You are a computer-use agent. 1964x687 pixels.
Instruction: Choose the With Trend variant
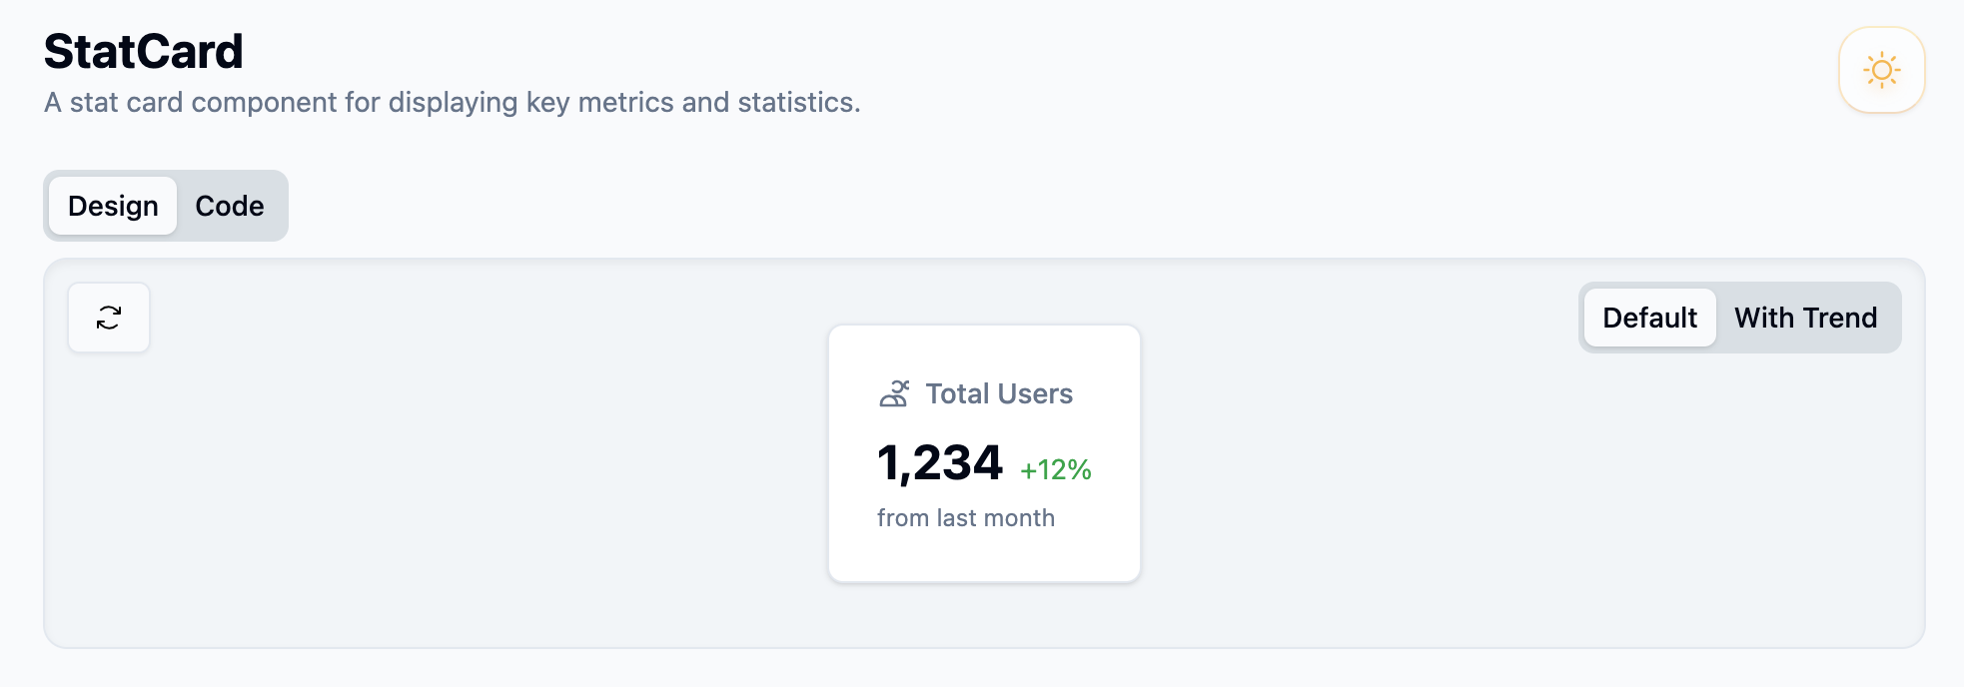[x=1805, y=318]
